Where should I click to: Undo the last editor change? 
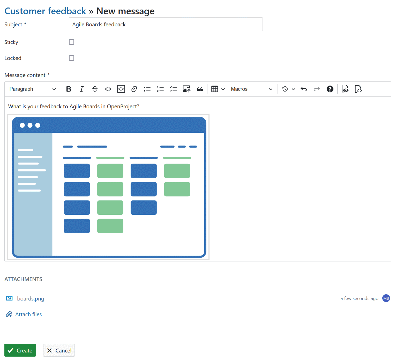click(304, 89)
